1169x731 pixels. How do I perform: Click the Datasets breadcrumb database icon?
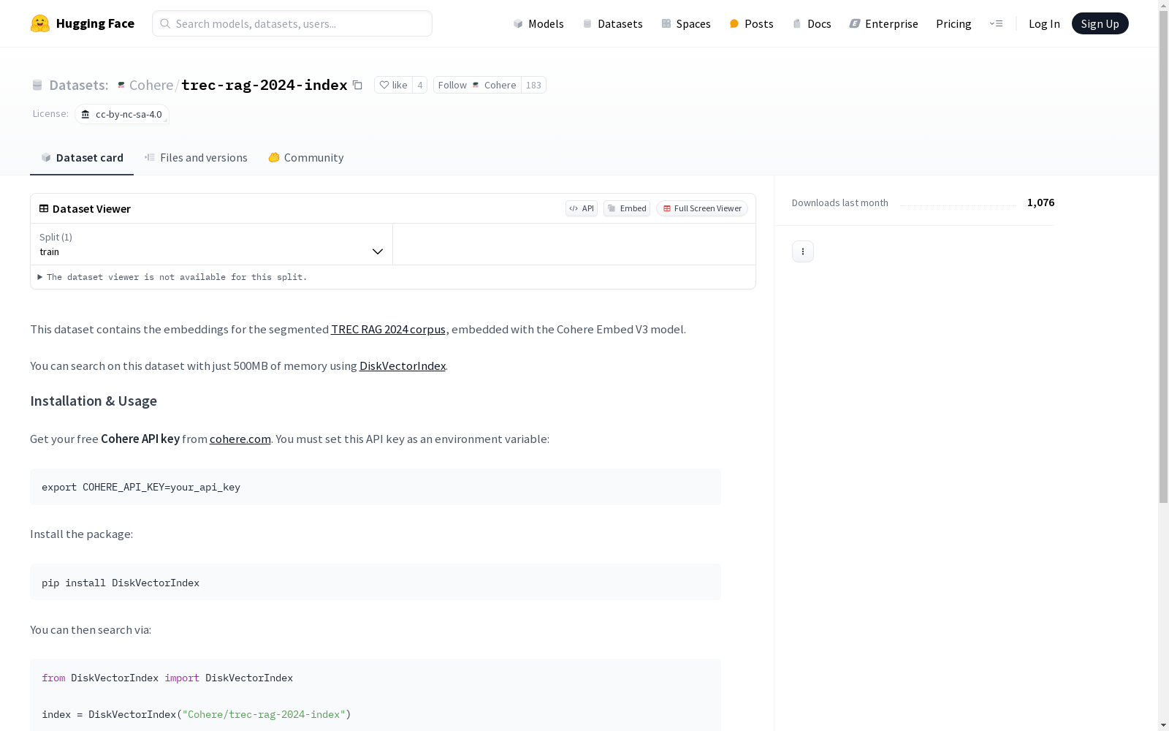(37, 85)
